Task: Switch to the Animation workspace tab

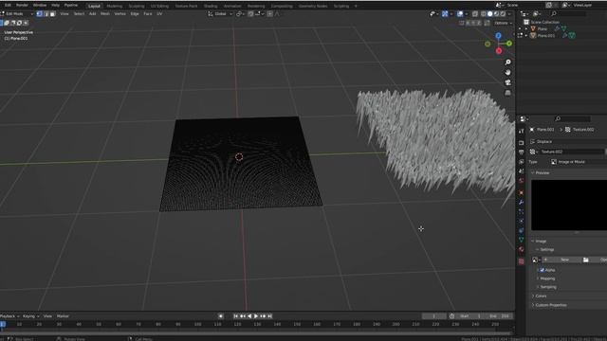Action: click(232, 6)
